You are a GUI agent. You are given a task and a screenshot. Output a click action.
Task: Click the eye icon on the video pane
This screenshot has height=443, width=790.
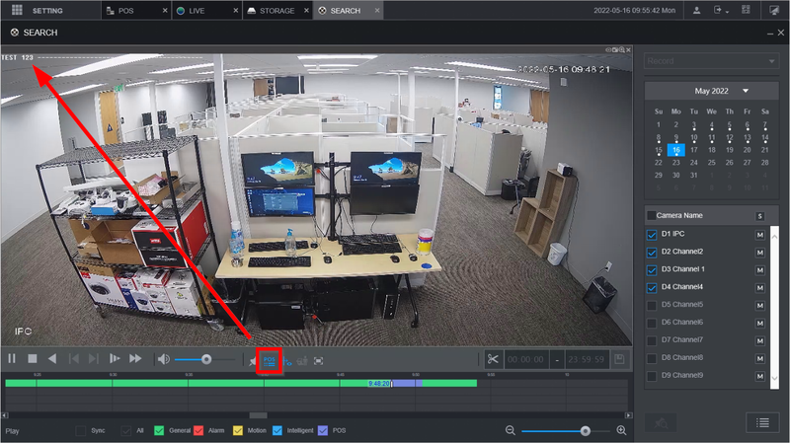pos(608,50)
